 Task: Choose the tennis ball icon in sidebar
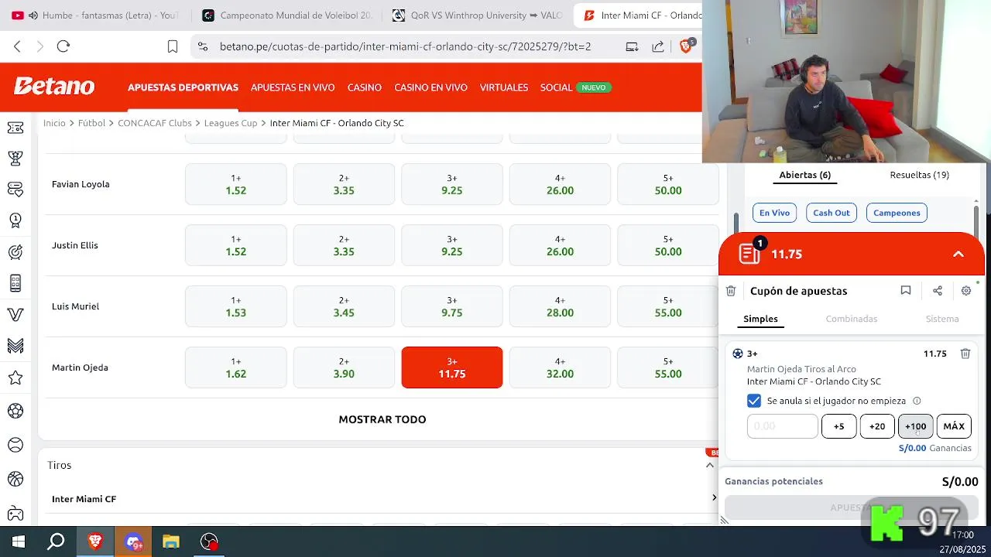(15, 445)
